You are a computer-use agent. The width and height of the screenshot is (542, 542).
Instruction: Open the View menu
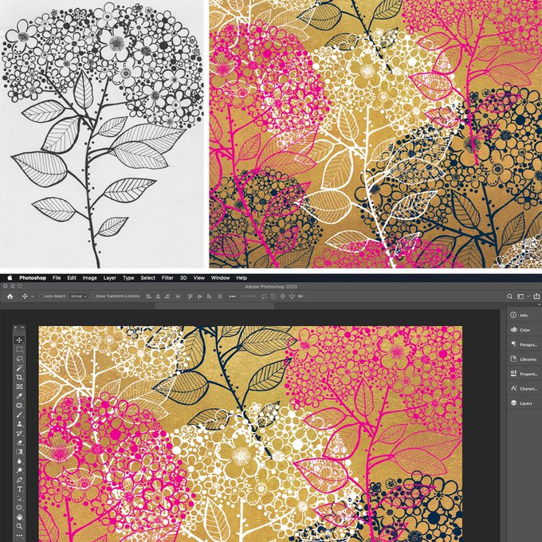(198, 278)
